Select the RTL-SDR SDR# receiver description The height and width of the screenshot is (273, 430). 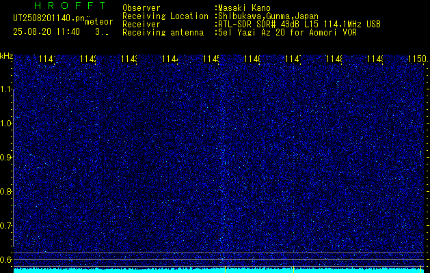pos(298,25)
